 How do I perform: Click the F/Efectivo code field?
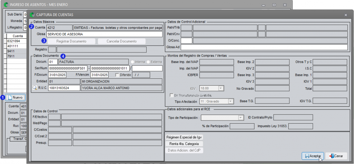click(54, 117)
